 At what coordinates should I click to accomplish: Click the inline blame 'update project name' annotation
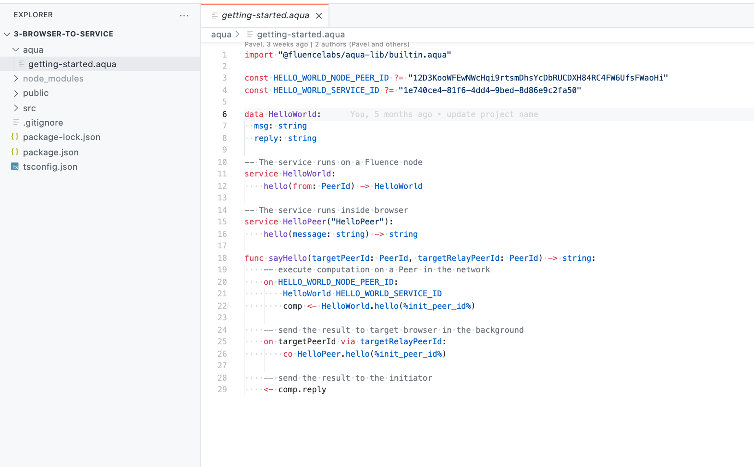[x=492, y=114]
